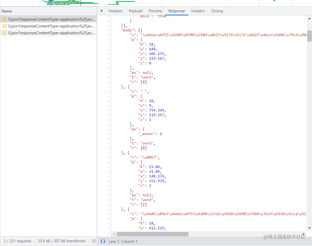Click the Line 1, Column 1 indicator

point(123,241)
